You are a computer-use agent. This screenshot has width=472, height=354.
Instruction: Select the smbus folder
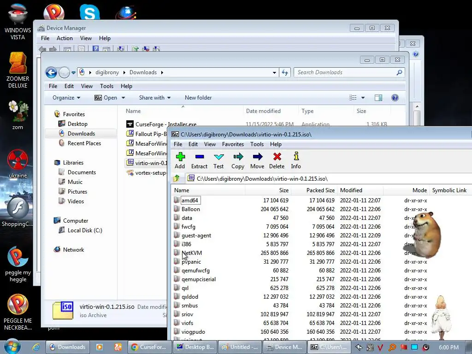coord(189,306)
